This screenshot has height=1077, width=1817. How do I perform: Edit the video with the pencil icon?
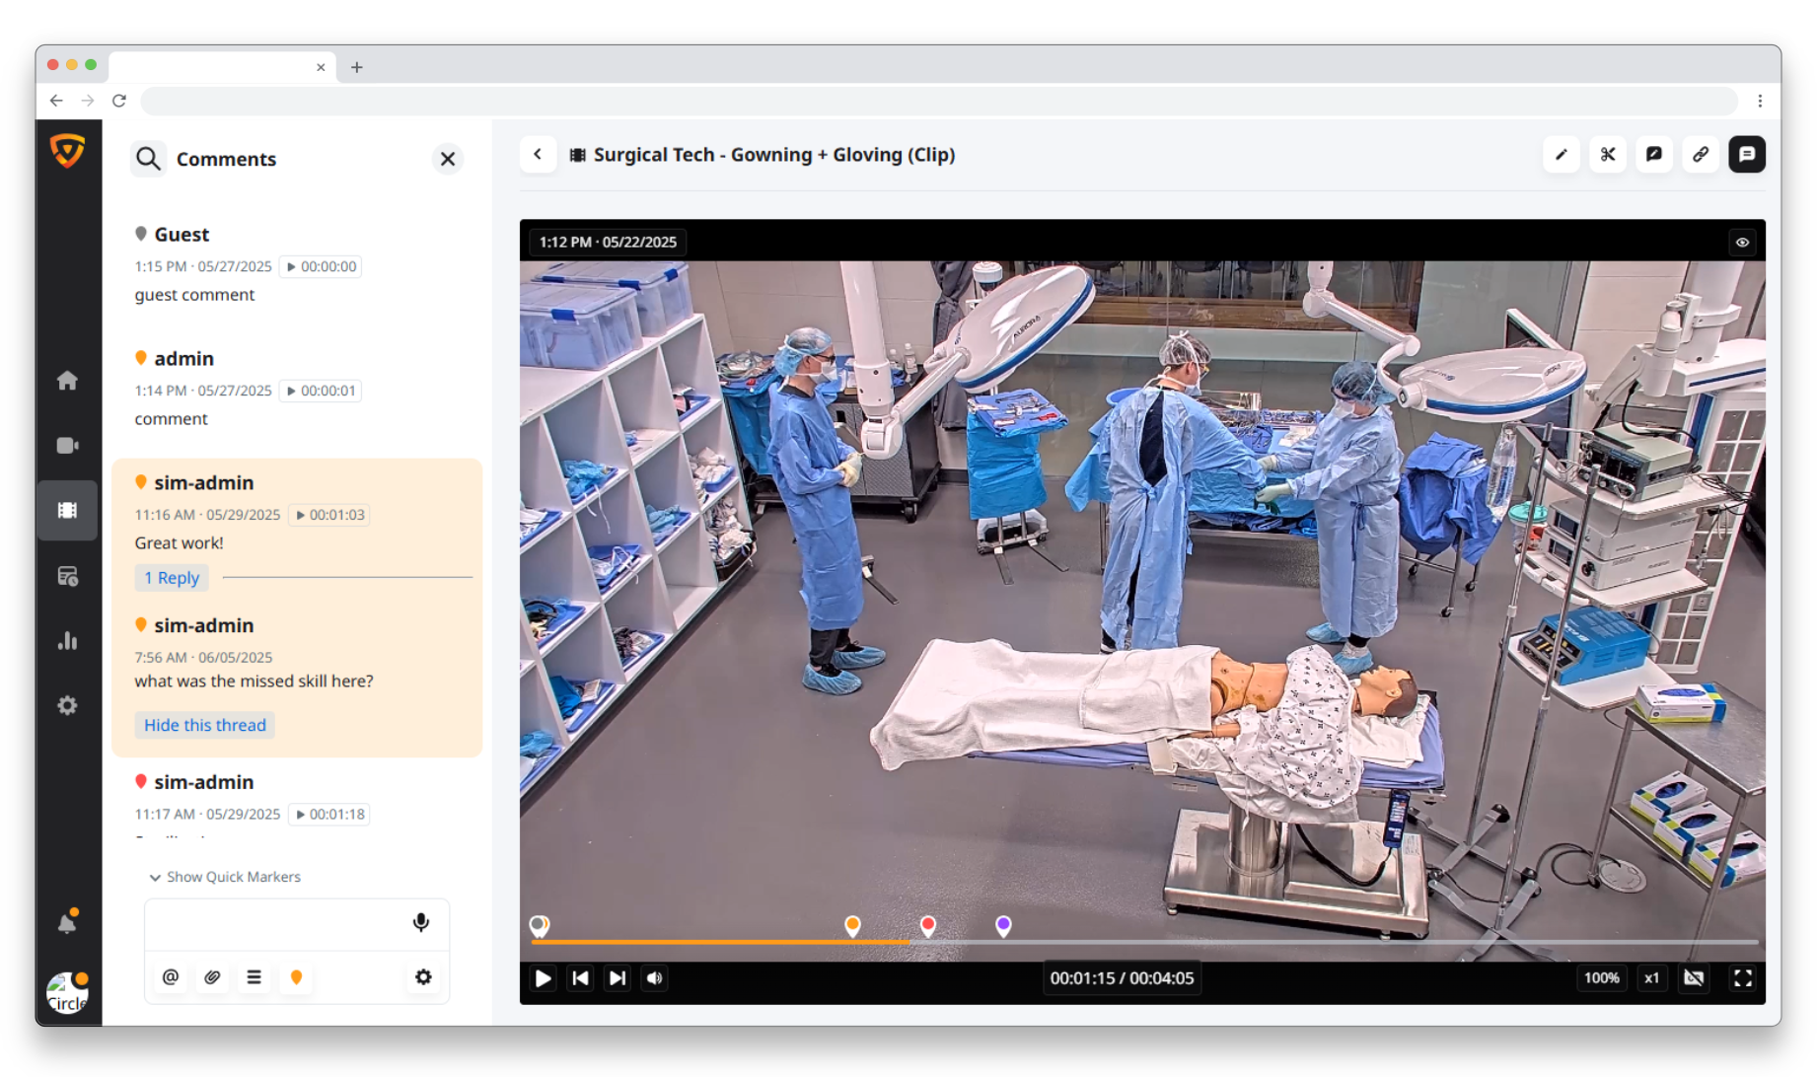coord(1562,155)
